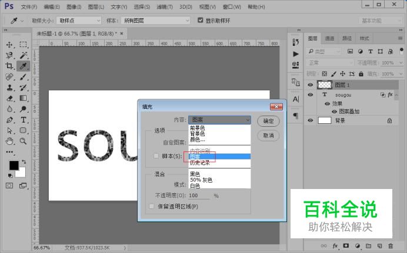Select the Gradient tool
Screen dimensions: 407x253
tap(23, 99)
